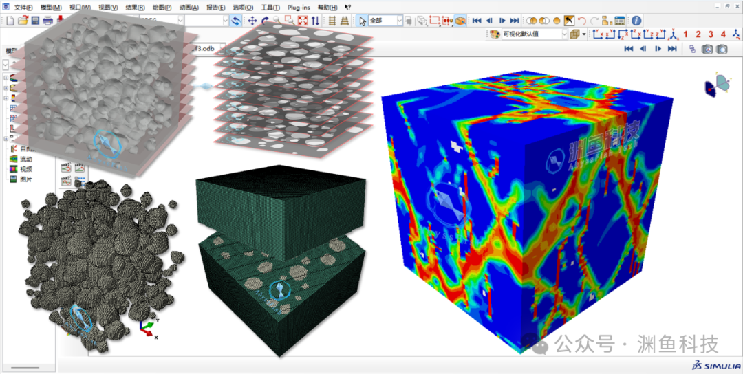
Task: Toggle the selected shaded render style button
Action: (x=460, y=21)
